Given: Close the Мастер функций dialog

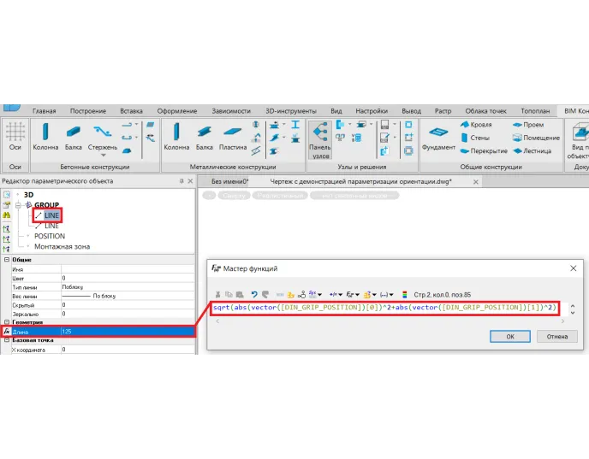Looking at the screenshot, I should (x=574, y=268).
